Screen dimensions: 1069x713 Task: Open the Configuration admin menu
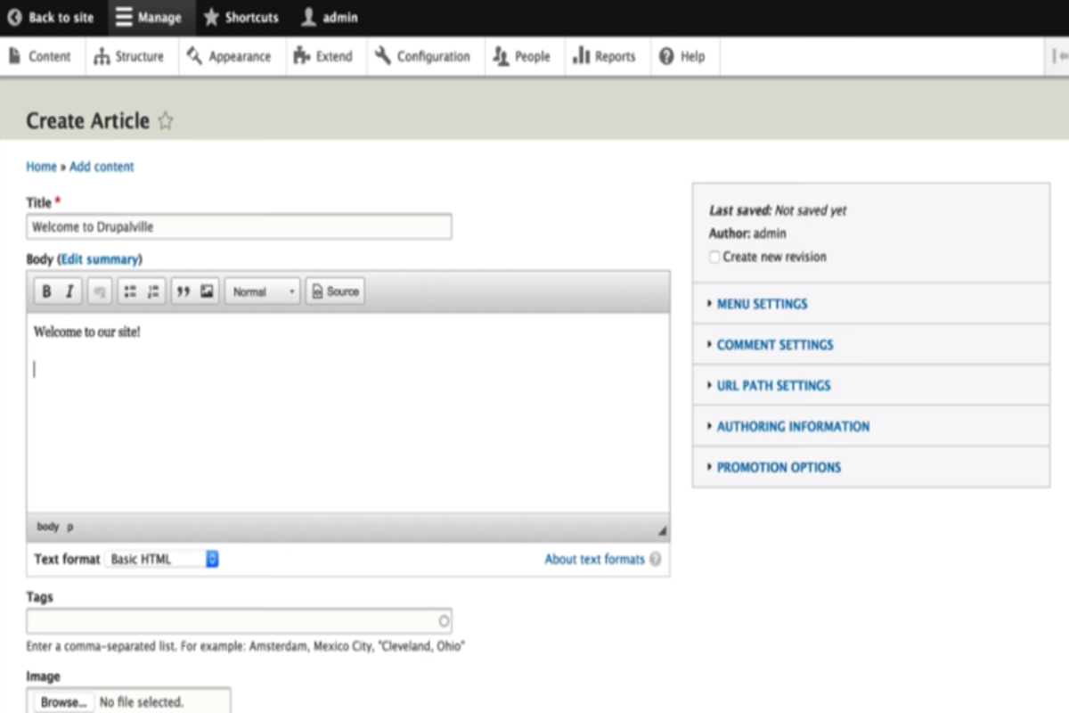coord(422,56)
